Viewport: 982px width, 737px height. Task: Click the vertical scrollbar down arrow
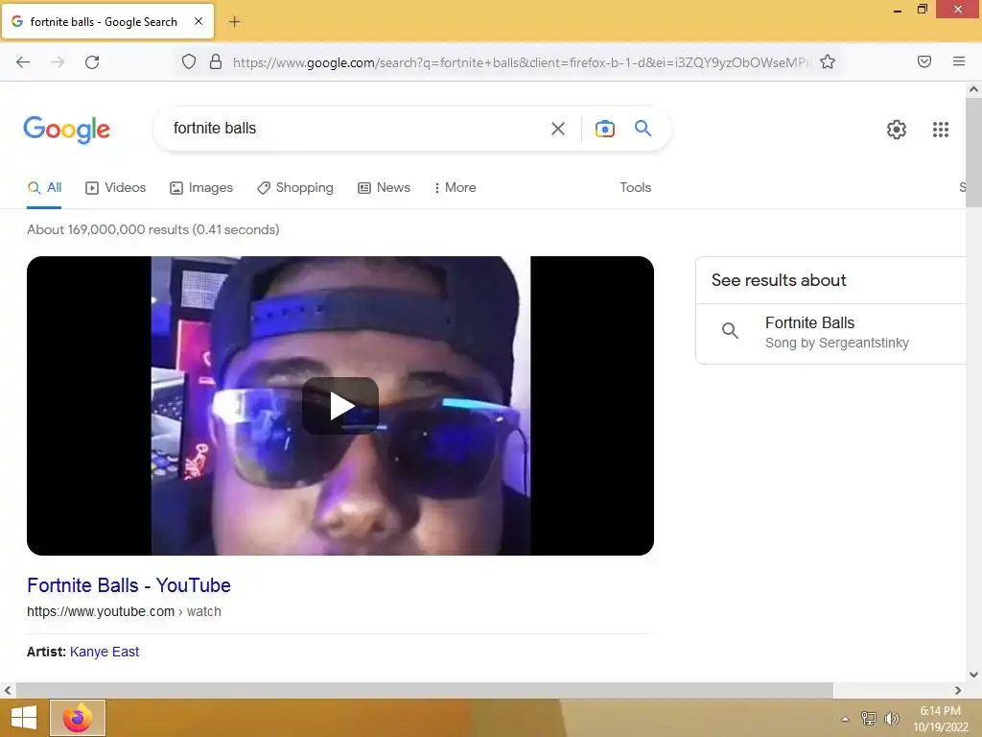point(973,675)
